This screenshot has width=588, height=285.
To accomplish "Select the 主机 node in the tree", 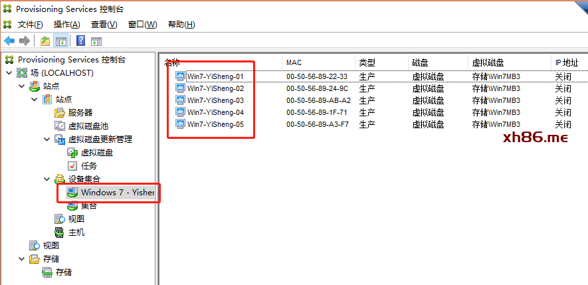I will pyautogui.click(x=76, y=233).
